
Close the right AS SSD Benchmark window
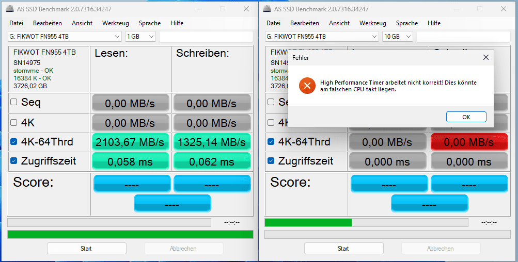click(x=504, y=9)
